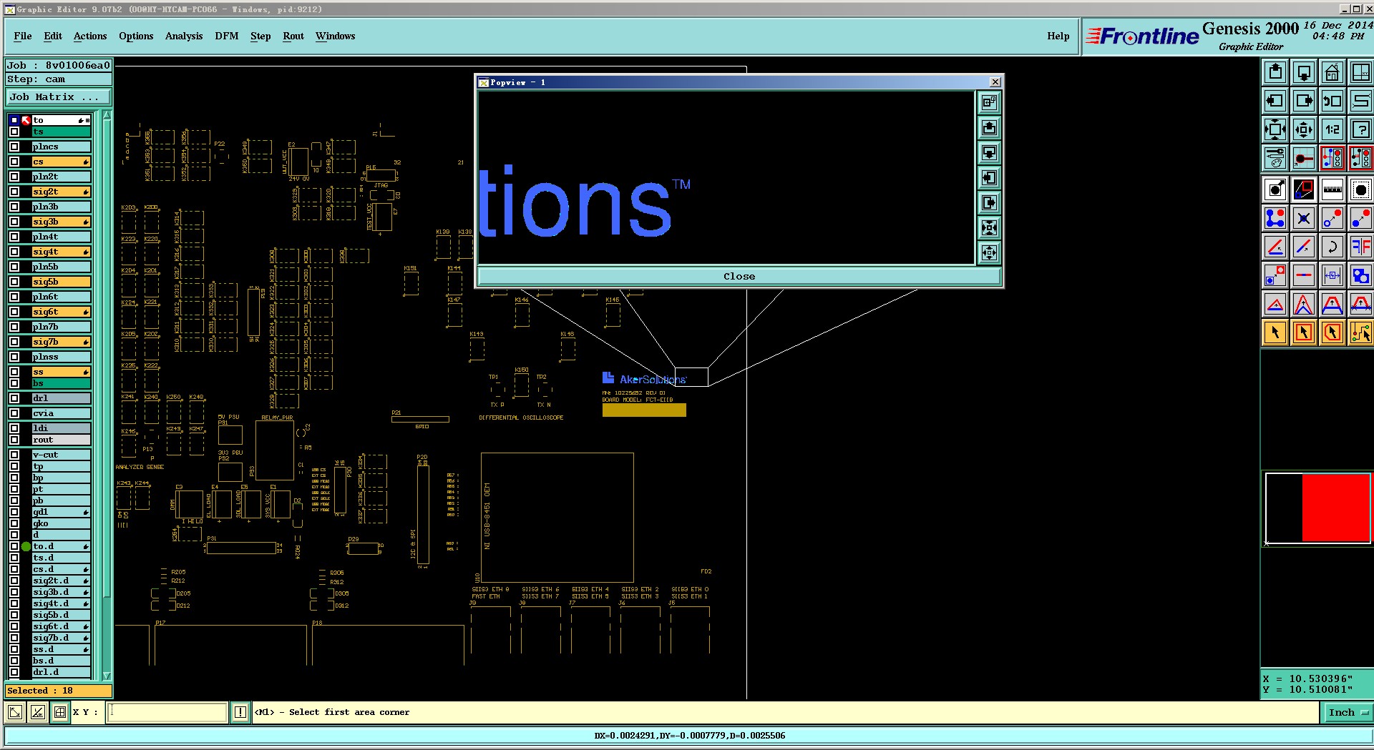Screen dimensions: 1374x750
Task: Open the Help menu
Action: tap(1058, 36)
